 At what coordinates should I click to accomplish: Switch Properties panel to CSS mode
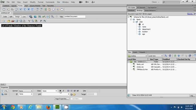click(x=5, y=94)
